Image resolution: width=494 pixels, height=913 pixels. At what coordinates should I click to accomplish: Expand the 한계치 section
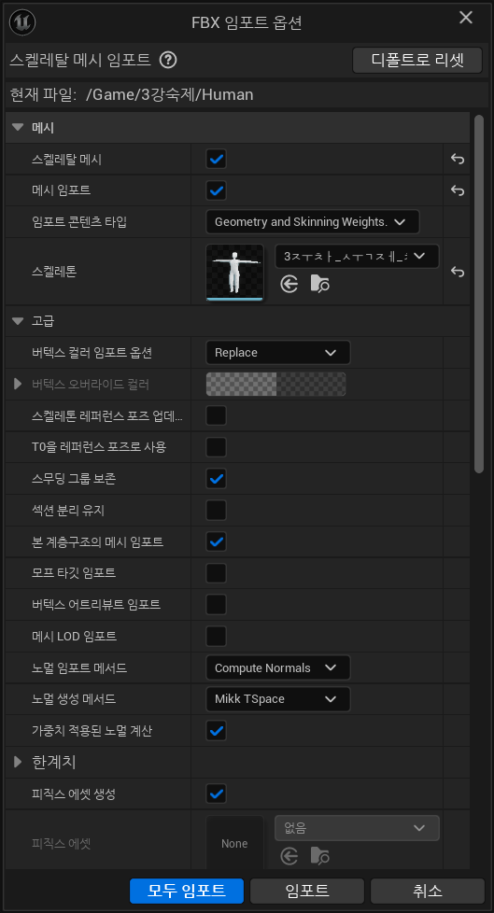(x=18, y=762)
